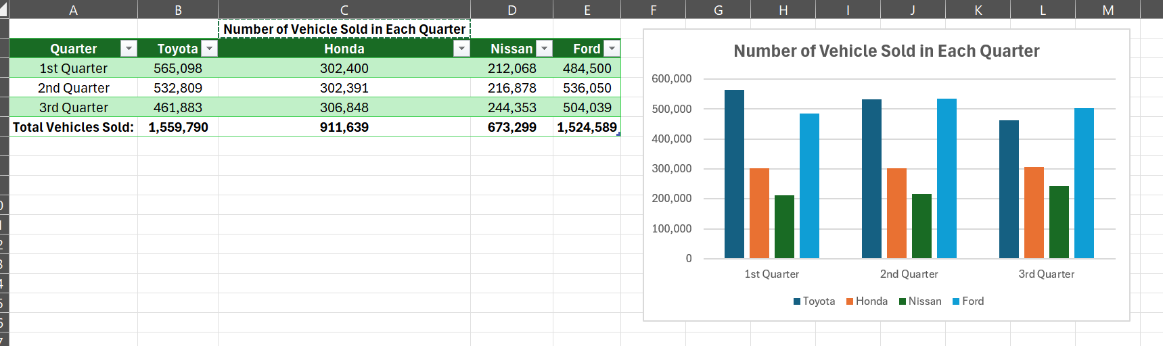The height and width of the screenshot is (346, 1163).
Task: Select Honda value 306,848
Action: click(344, 107)
